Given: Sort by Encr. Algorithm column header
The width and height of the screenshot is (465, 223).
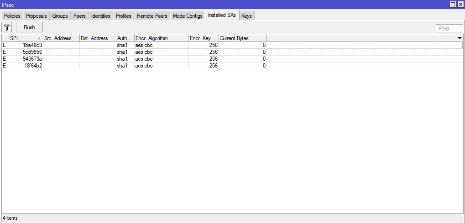Looking at the screenshot, I should click(x=162, y=38).
